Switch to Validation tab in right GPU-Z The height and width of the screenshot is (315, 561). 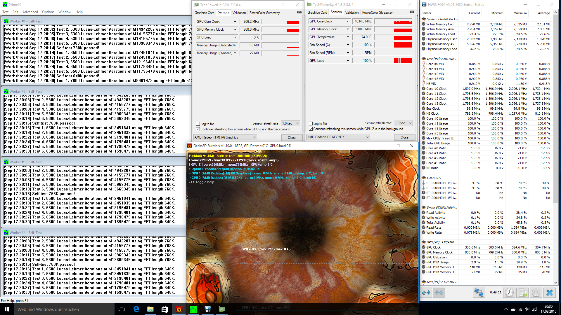click(352, 13)
